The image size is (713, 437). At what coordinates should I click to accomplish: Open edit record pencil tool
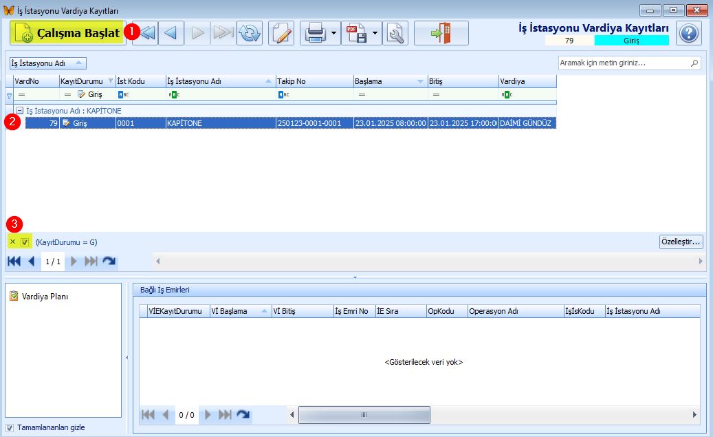point(281,33)
